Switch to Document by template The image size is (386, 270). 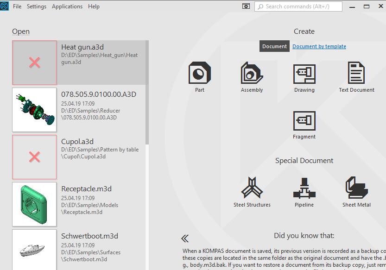[319, 46]
